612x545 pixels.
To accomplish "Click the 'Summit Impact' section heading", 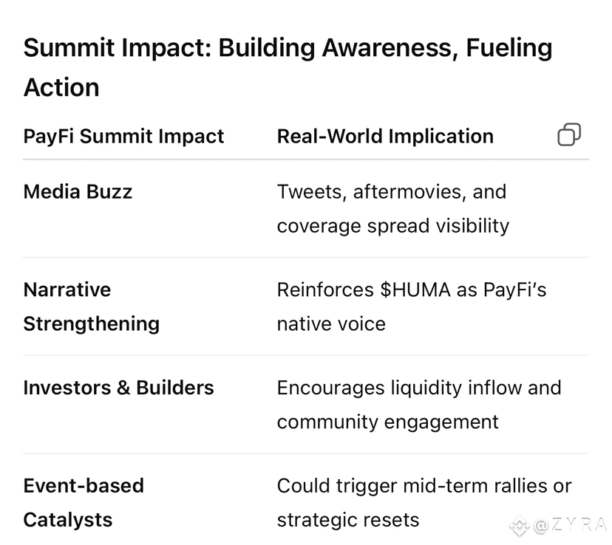I will [x=288, y=67].
